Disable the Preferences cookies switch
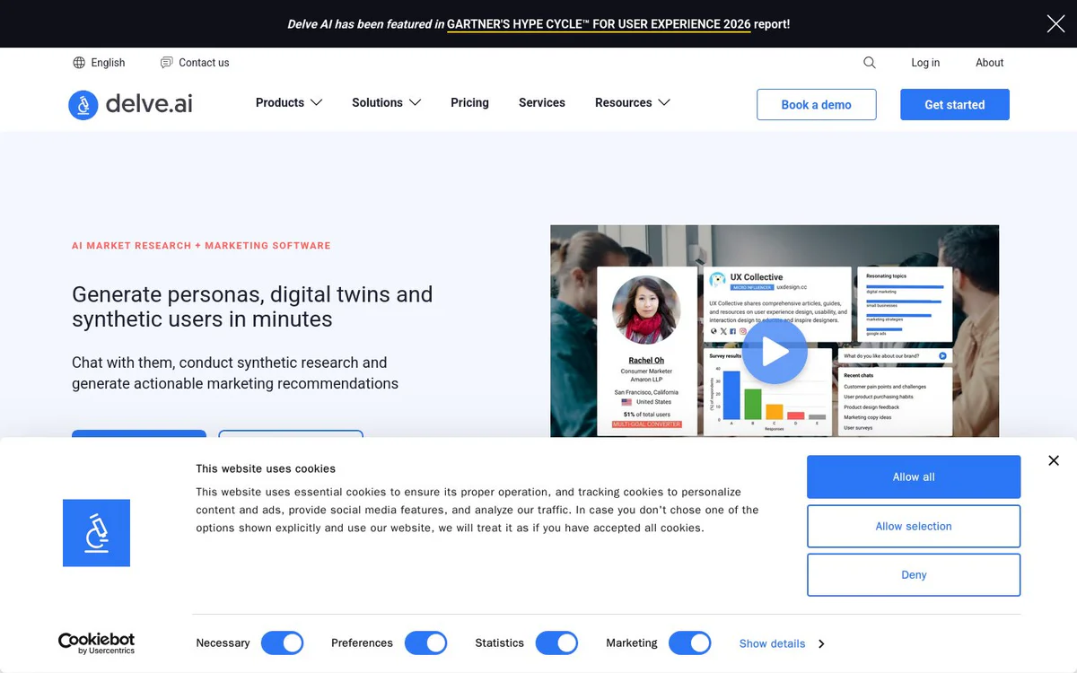1077x673 pixels. click(x=425, y=643)
